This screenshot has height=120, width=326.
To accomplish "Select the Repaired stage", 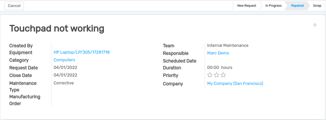I will pyautogui.click(x=297, y=6).
